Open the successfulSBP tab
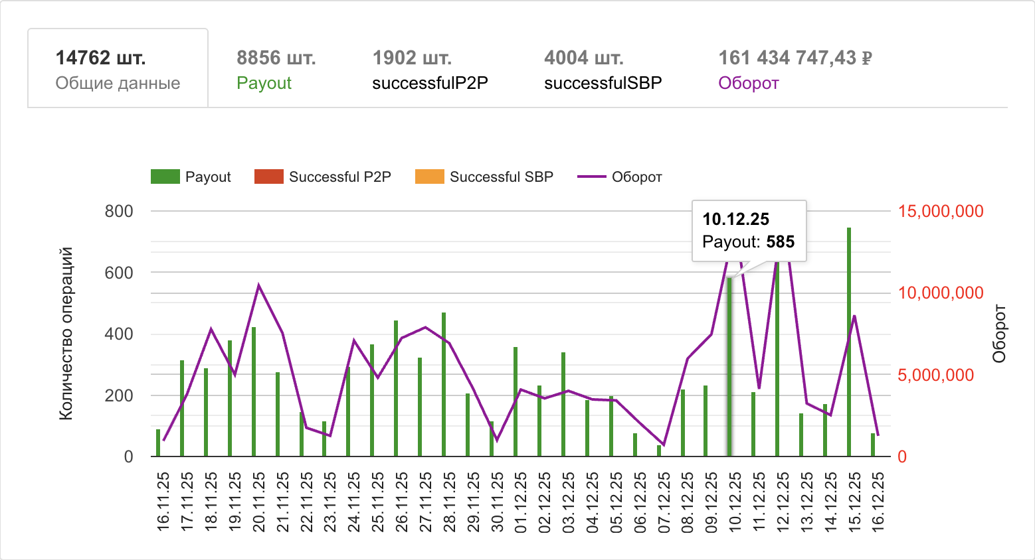1035x560 pixels. pyautogui.click(x=603, y=69)
